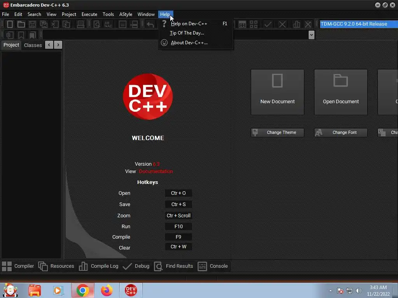
Task: Select About Dev-C++ menu entry
Action: pos(196,43)
